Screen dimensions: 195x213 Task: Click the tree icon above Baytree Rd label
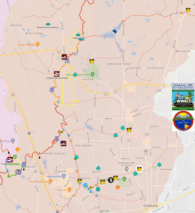[x=98, y=168]
